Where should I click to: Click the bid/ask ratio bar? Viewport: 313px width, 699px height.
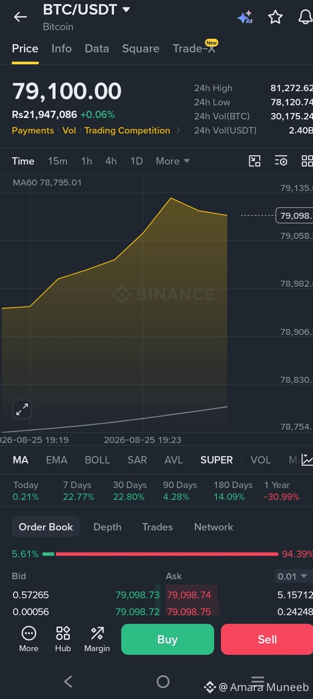pos(160,554)
